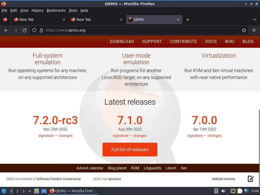This screenshot has height=195, width=260.
Task: Open the Advent calendar footer link
Action: point(90,168)
